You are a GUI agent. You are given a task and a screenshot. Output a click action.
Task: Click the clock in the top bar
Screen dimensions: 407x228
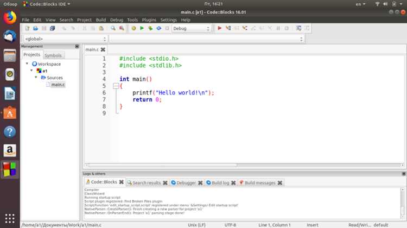[x=213, y=4]
